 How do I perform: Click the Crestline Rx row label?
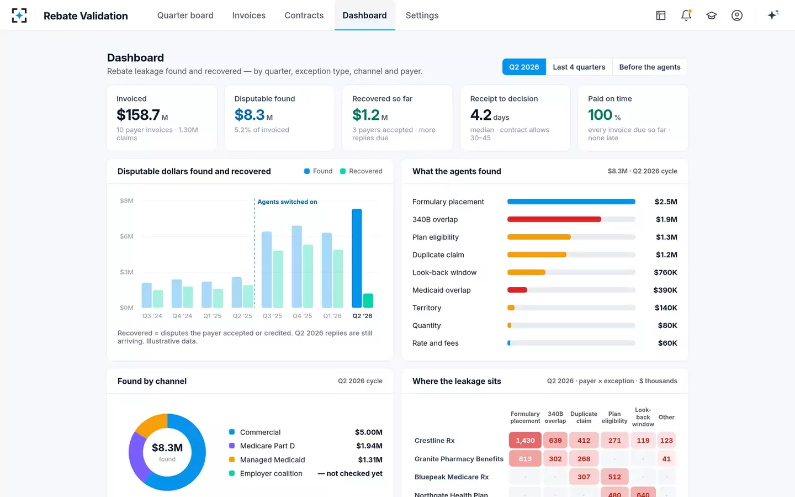click(x=434, y=441)
